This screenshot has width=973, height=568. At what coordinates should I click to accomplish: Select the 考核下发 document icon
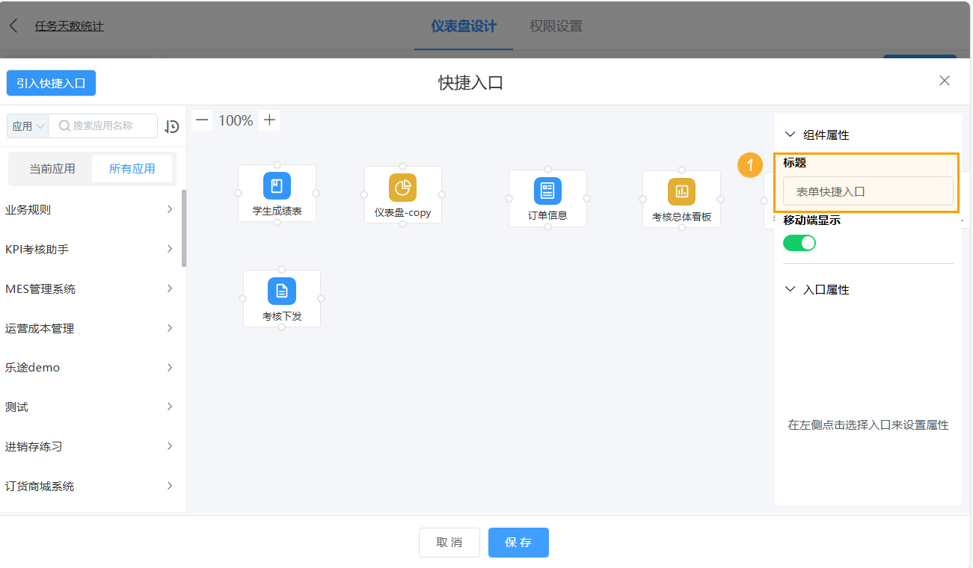(x=282, y=291)
